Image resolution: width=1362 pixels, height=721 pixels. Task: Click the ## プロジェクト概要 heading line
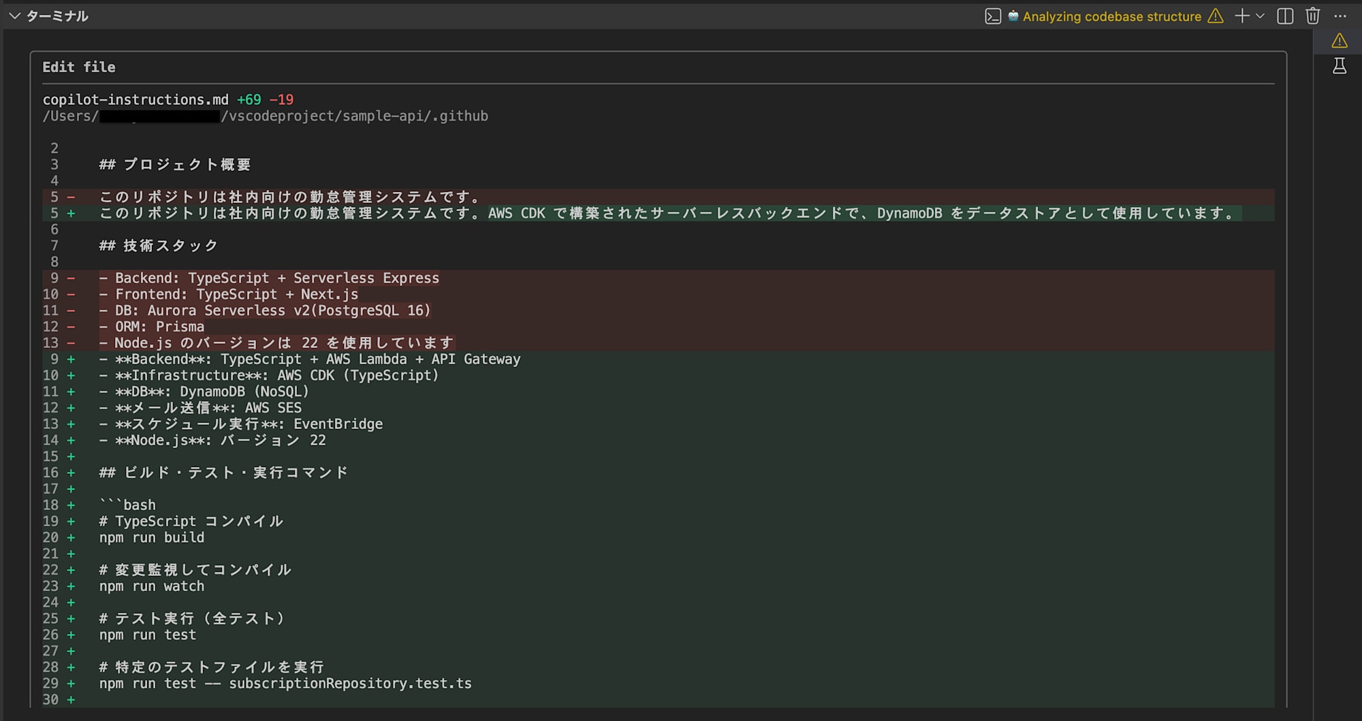(x=175, y=165)
